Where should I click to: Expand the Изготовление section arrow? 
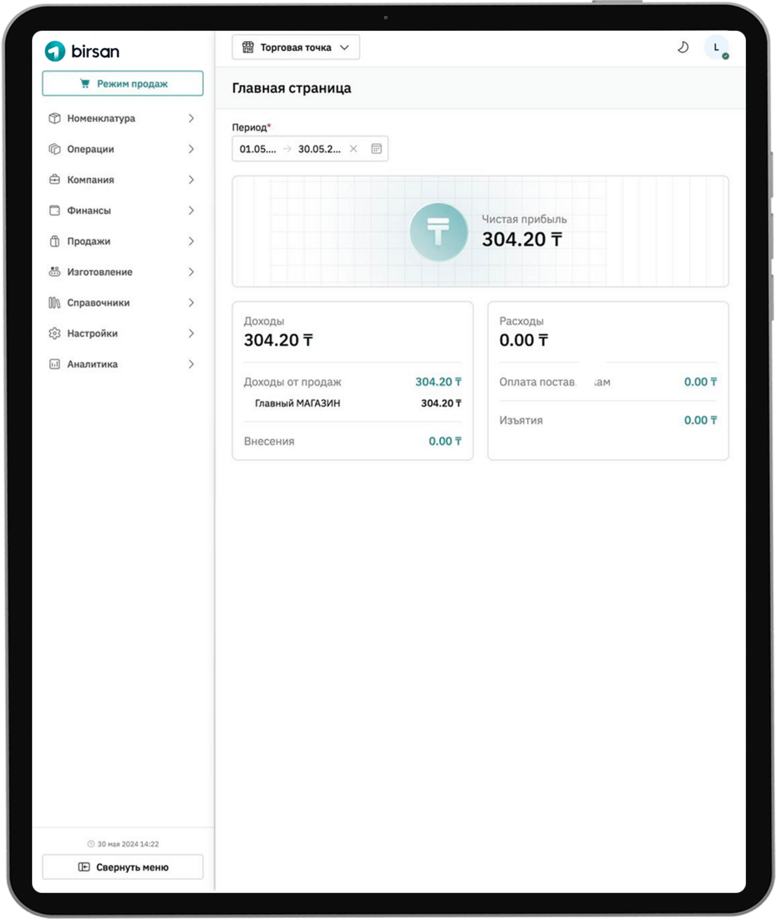(191, 272)
